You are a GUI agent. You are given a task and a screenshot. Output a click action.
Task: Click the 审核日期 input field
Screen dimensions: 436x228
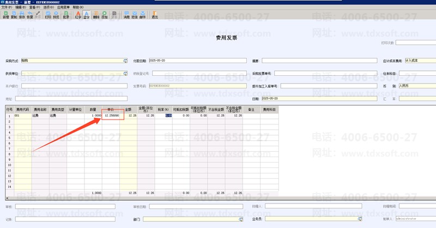coord(196,206)
